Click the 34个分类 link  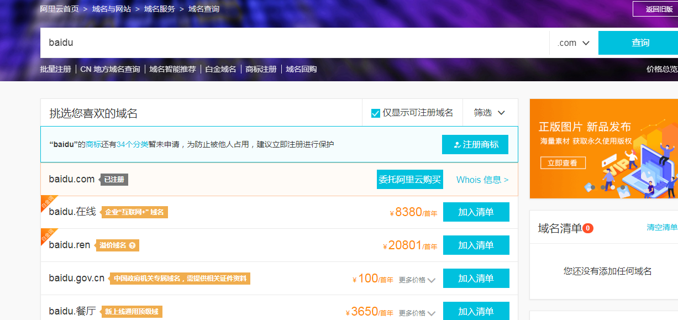coord(133,145)
